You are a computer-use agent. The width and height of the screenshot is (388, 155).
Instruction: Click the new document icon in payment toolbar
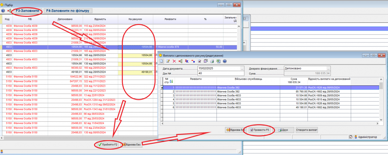click(162, 61)
